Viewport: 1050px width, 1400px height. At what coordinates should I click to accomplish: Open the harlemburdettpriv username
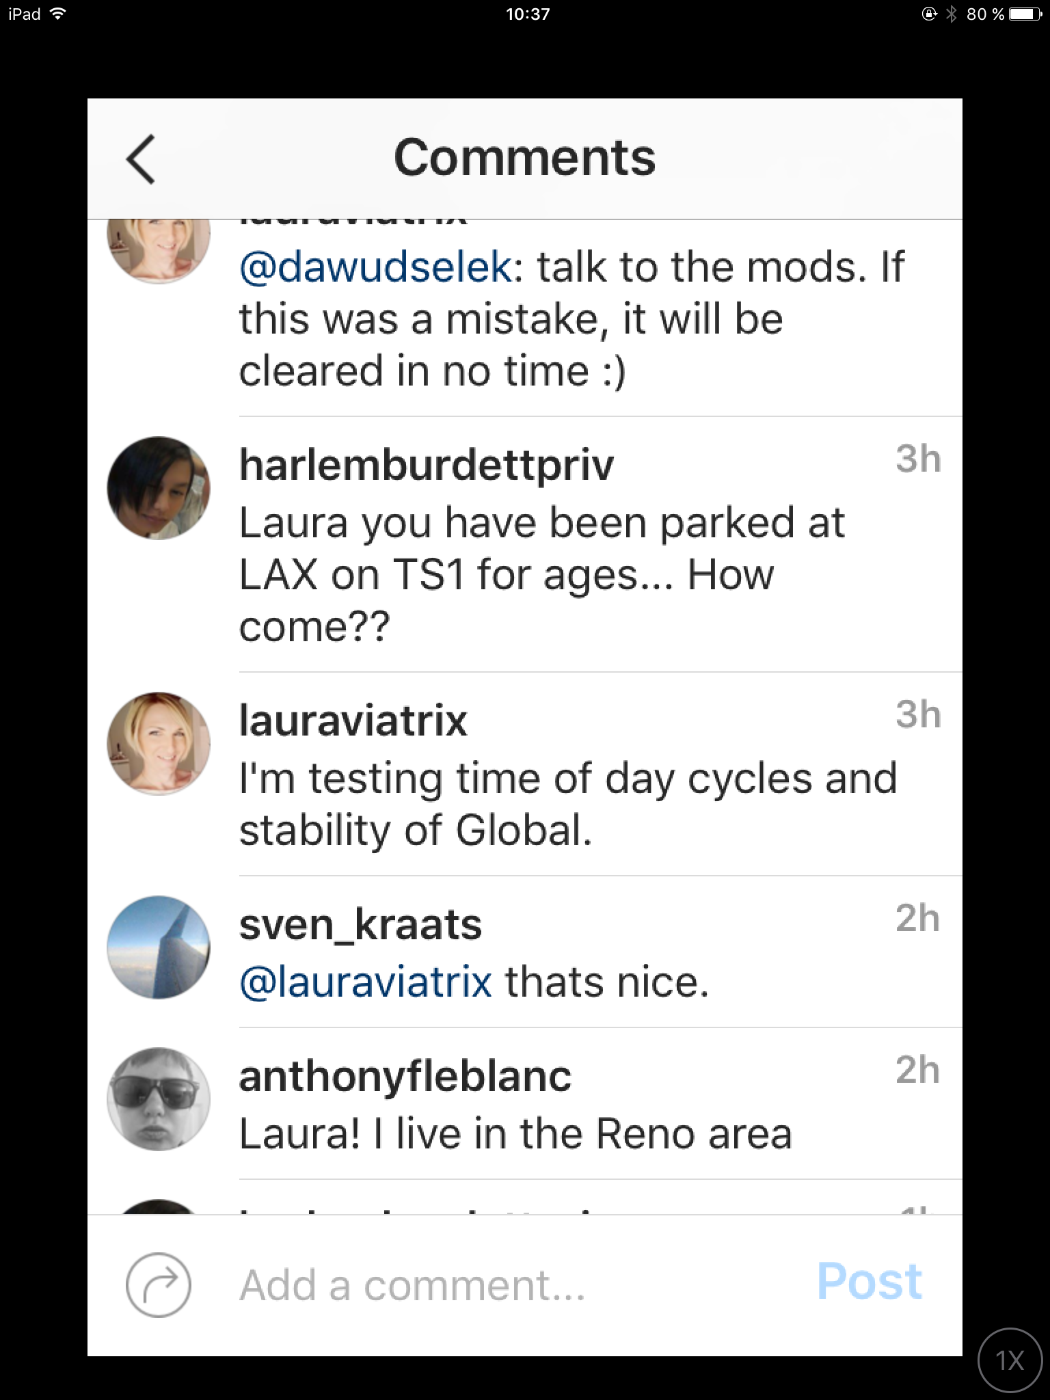(427, 465)
